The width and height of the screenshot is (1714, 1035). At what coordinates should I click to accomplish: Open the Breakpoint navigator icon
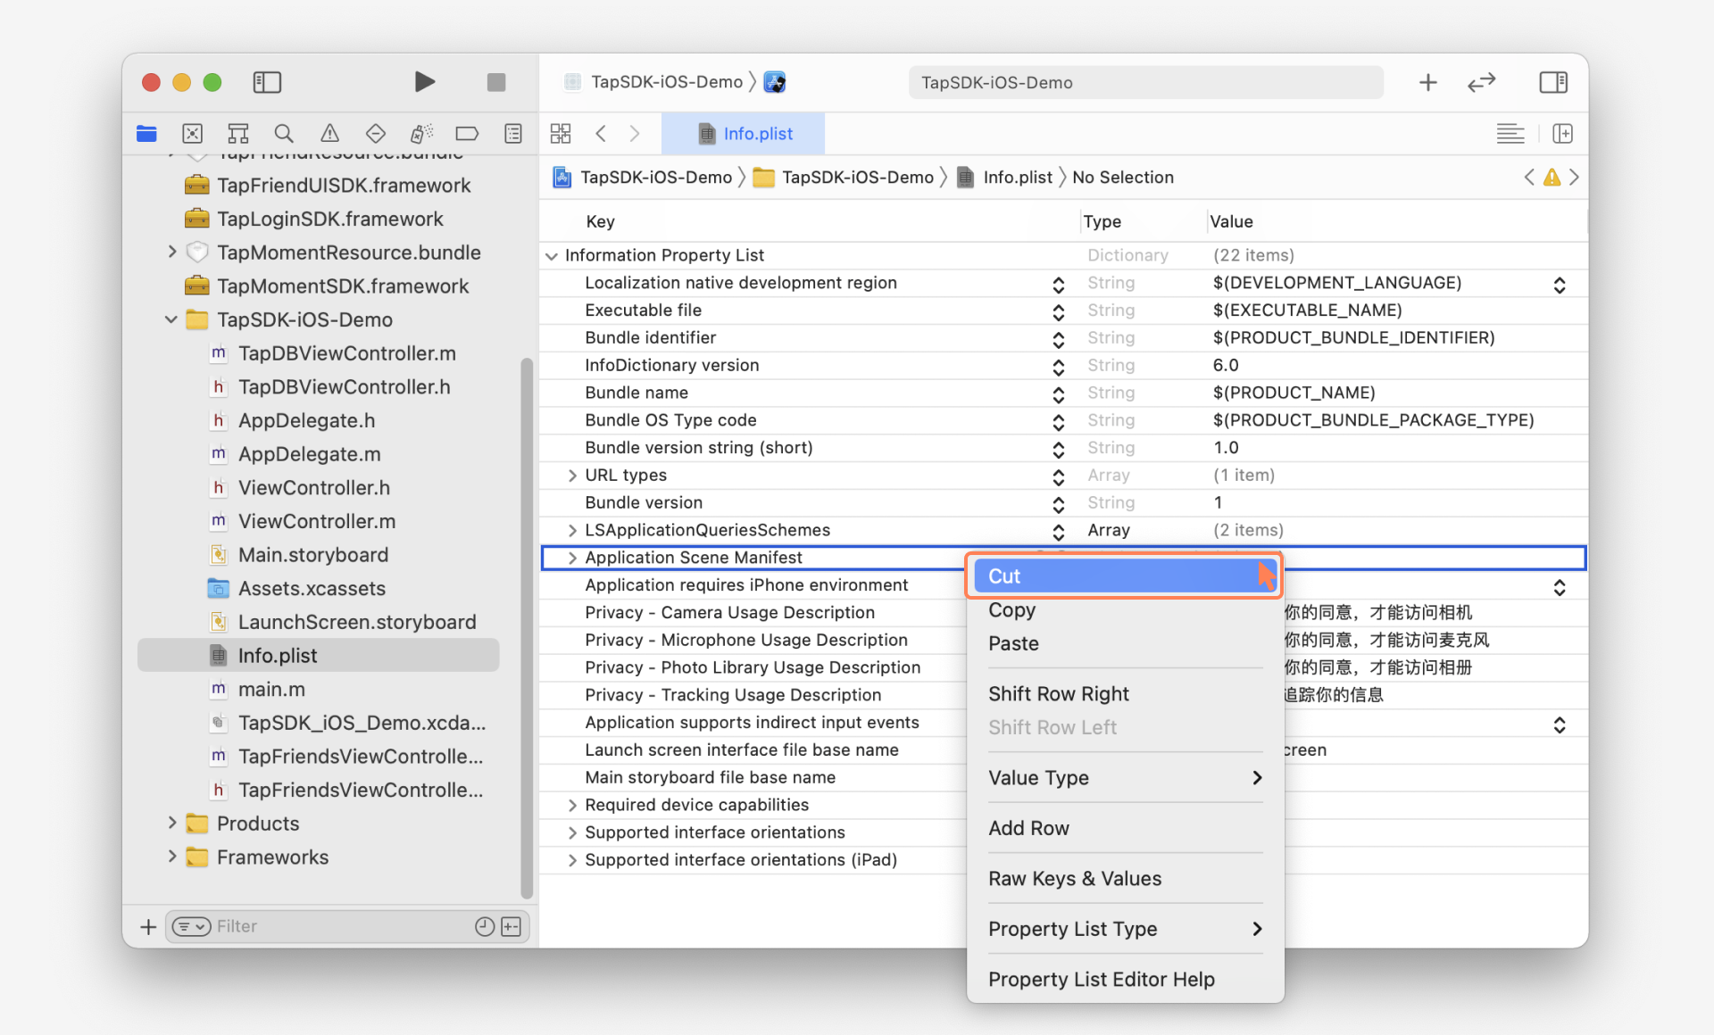pos(467,134)
